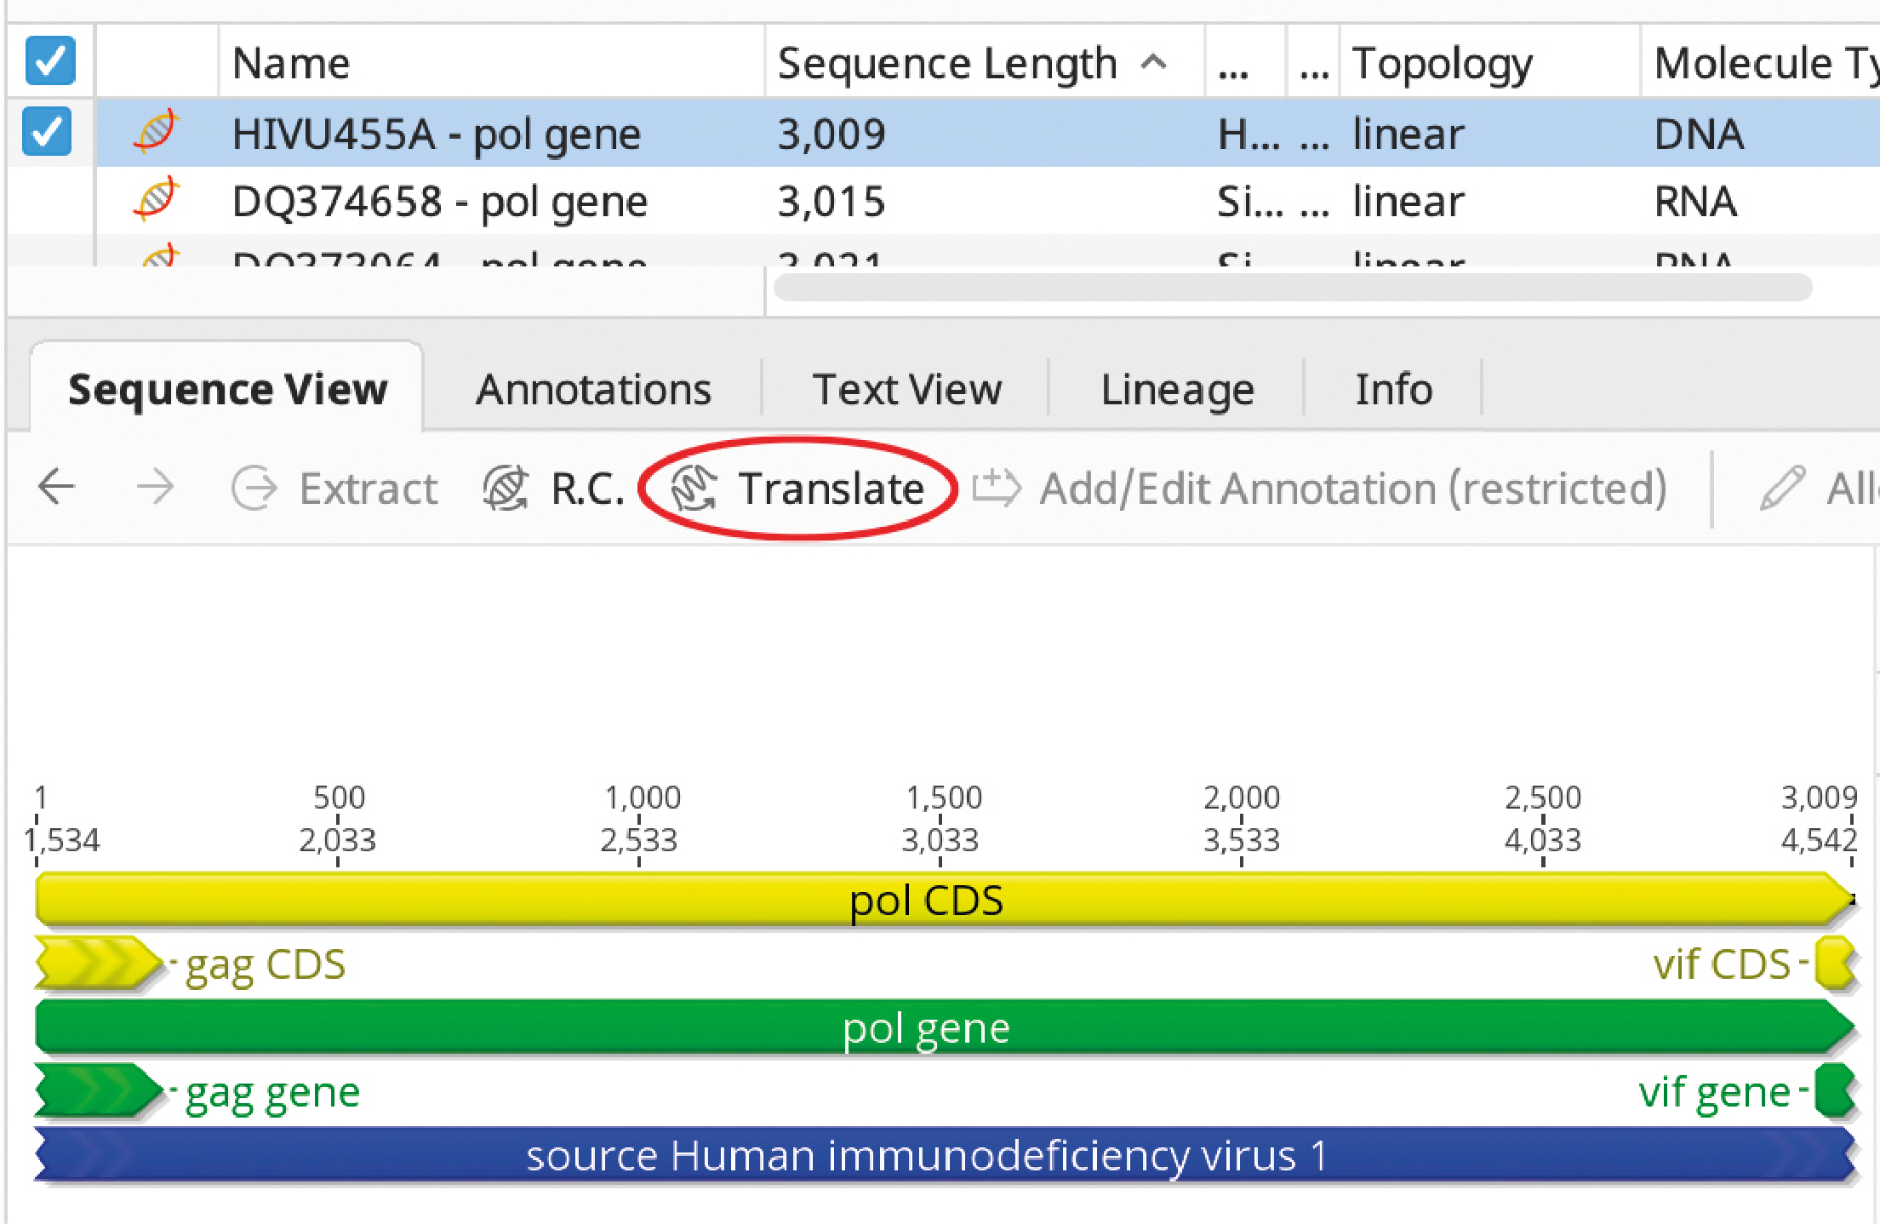The width and height of the screenshot is (1880, 1224).
Task: Uncheck the HIVU455A row checkbox
Action: tap(47, 131)
